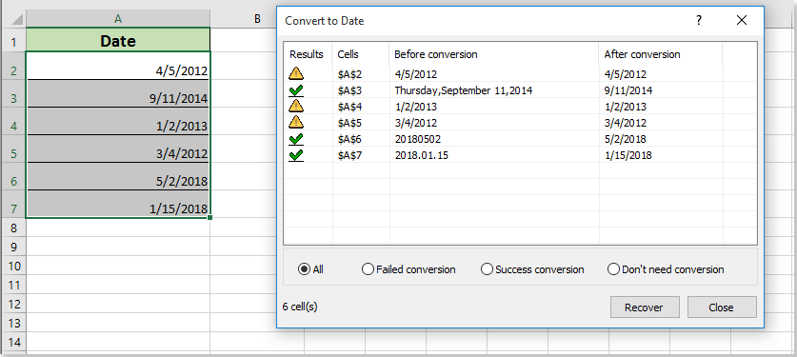Click the Results column header
The width and height of the screenshot is (797, 357).
[x=308, y=54]
